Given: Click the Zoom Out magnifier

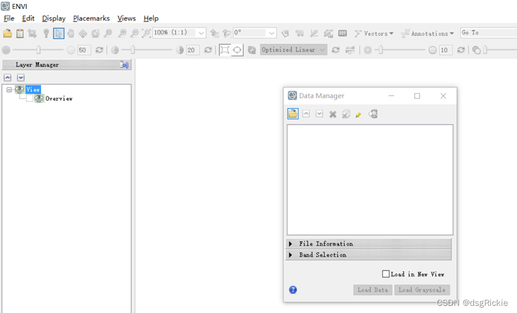Looking at the screenshot, I should coord(134,33).
